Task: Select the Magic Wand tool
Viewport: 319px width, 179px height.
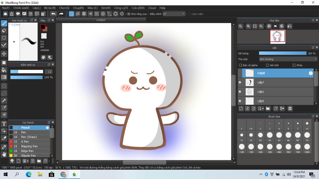Action: point(4,100)
